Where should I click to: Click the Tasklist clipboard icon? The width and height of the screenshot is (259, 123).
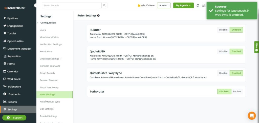pyautogui.click(x=5, y=33)
